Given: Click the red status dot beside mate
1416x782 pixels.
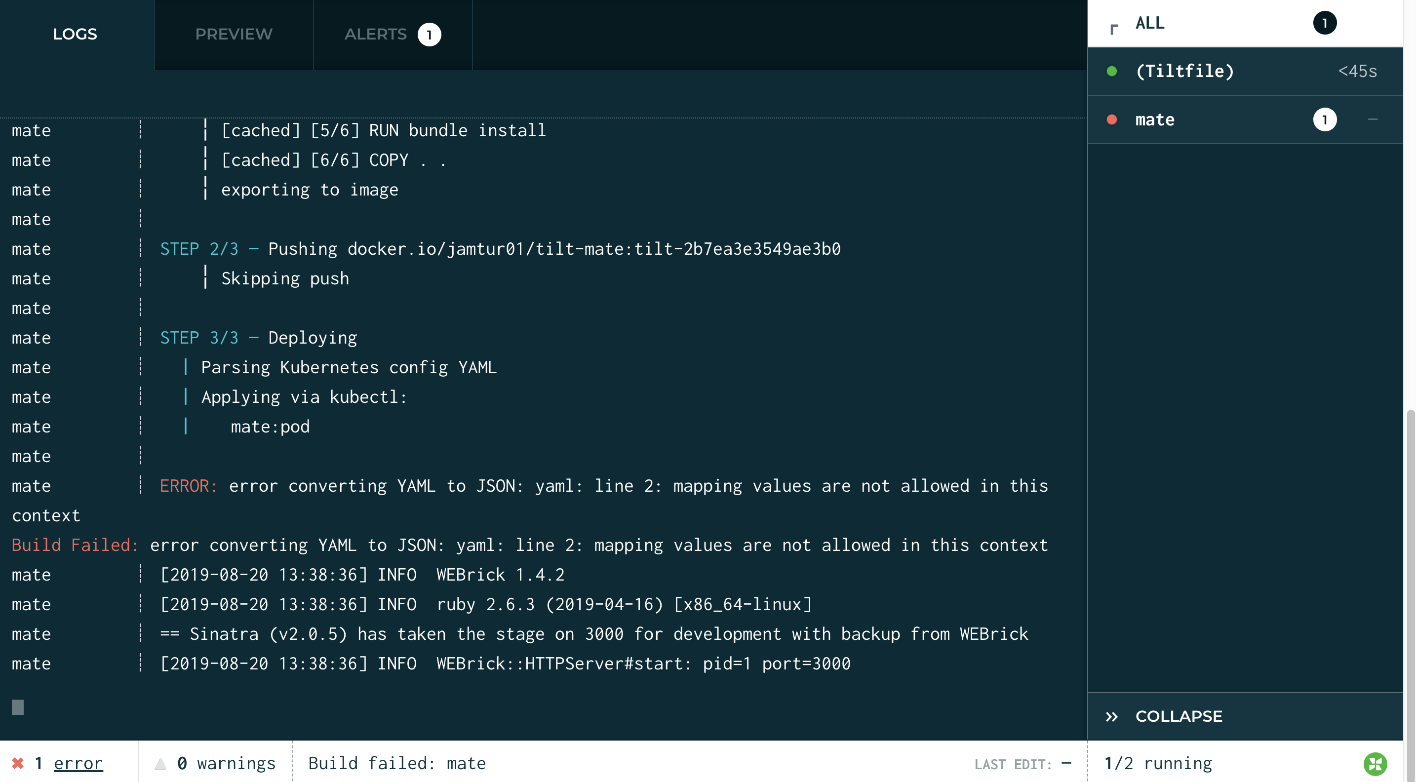Looking at the screenshot, I should (1111, 120).
